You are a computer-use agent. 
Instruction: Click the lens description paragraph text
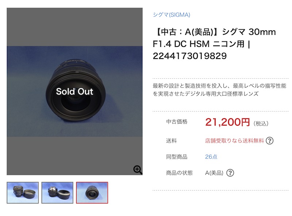pos(219,90)
